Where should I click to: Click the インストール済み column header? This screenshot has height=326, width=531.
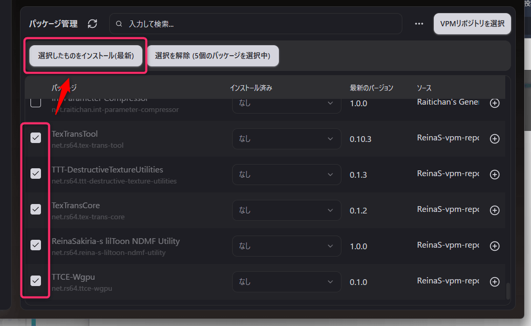(251, 88)
